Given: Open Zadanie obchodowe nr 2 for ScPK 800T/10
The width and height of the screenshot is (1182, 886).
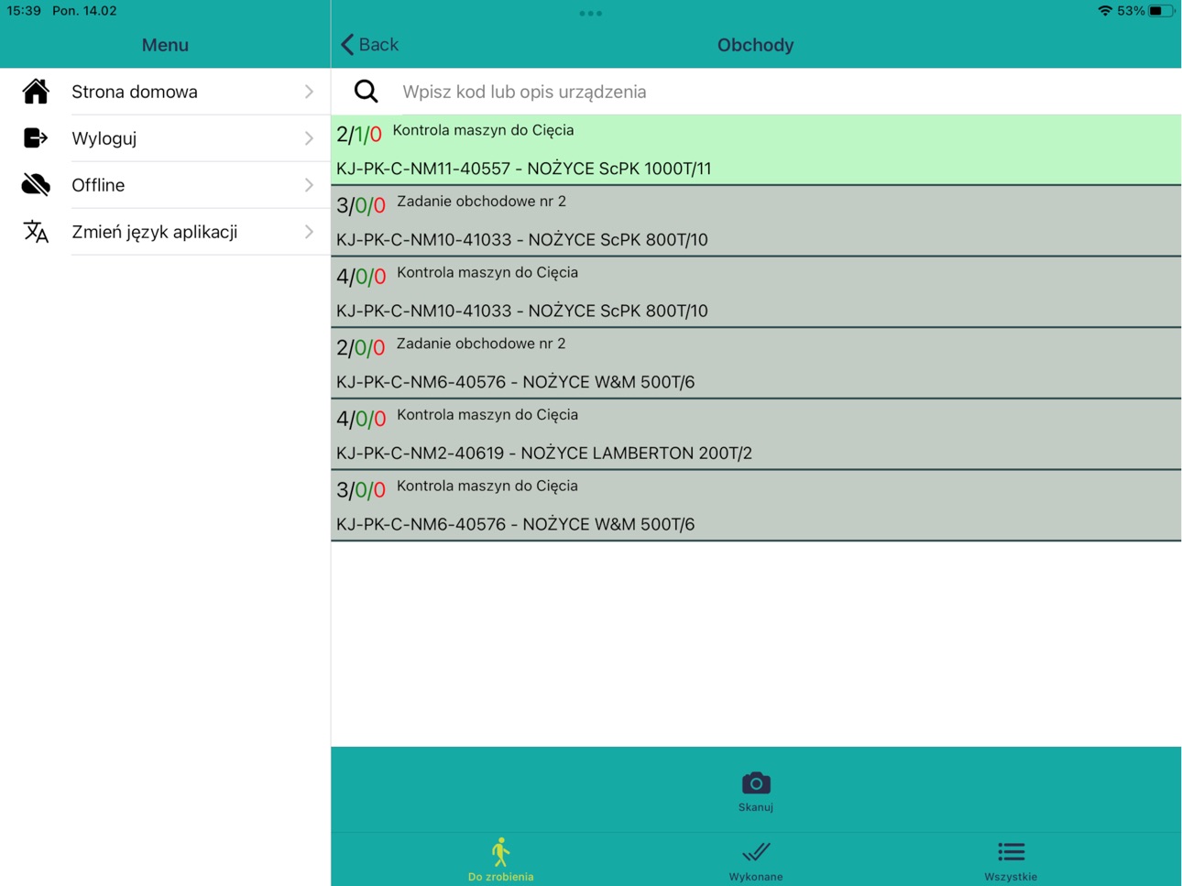Looking at the screenshot, I should tap(756, 221).
